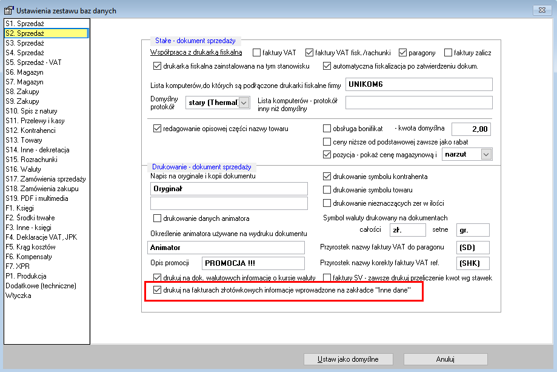Disable drukowanie symbolu kontrahenta option

(327, 176)
